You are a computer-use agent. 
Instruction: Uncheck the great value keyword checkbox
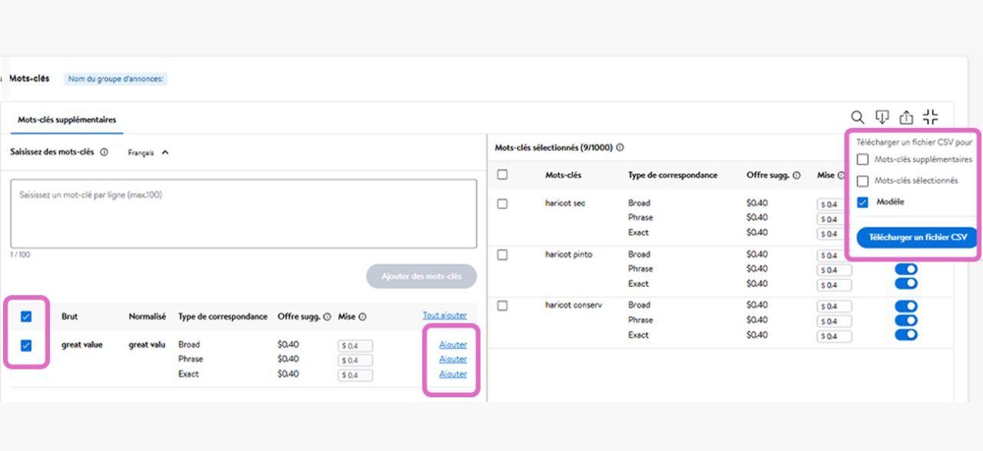(25, 345)
